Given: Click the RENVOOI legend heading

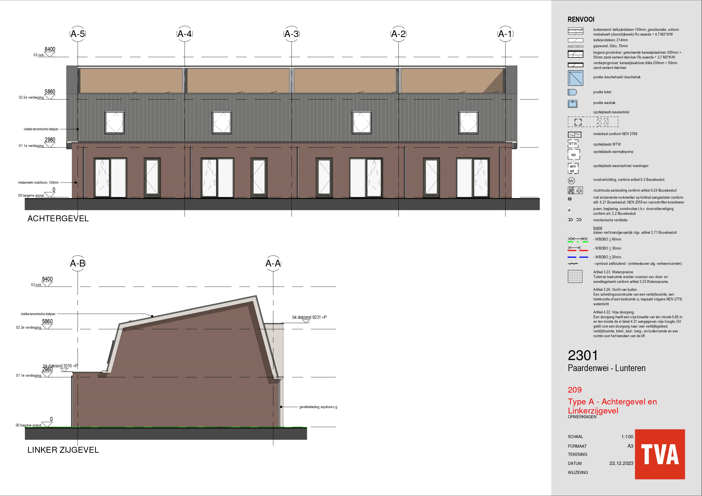Looking at the screenshot, I should [581, 20].
